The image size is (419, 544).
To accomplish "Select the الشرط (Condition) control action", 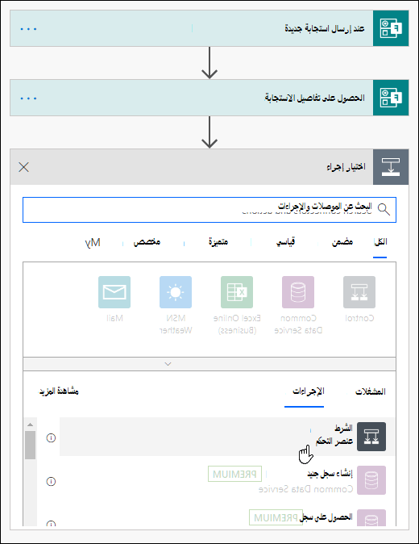I will [x=227, y=437].
